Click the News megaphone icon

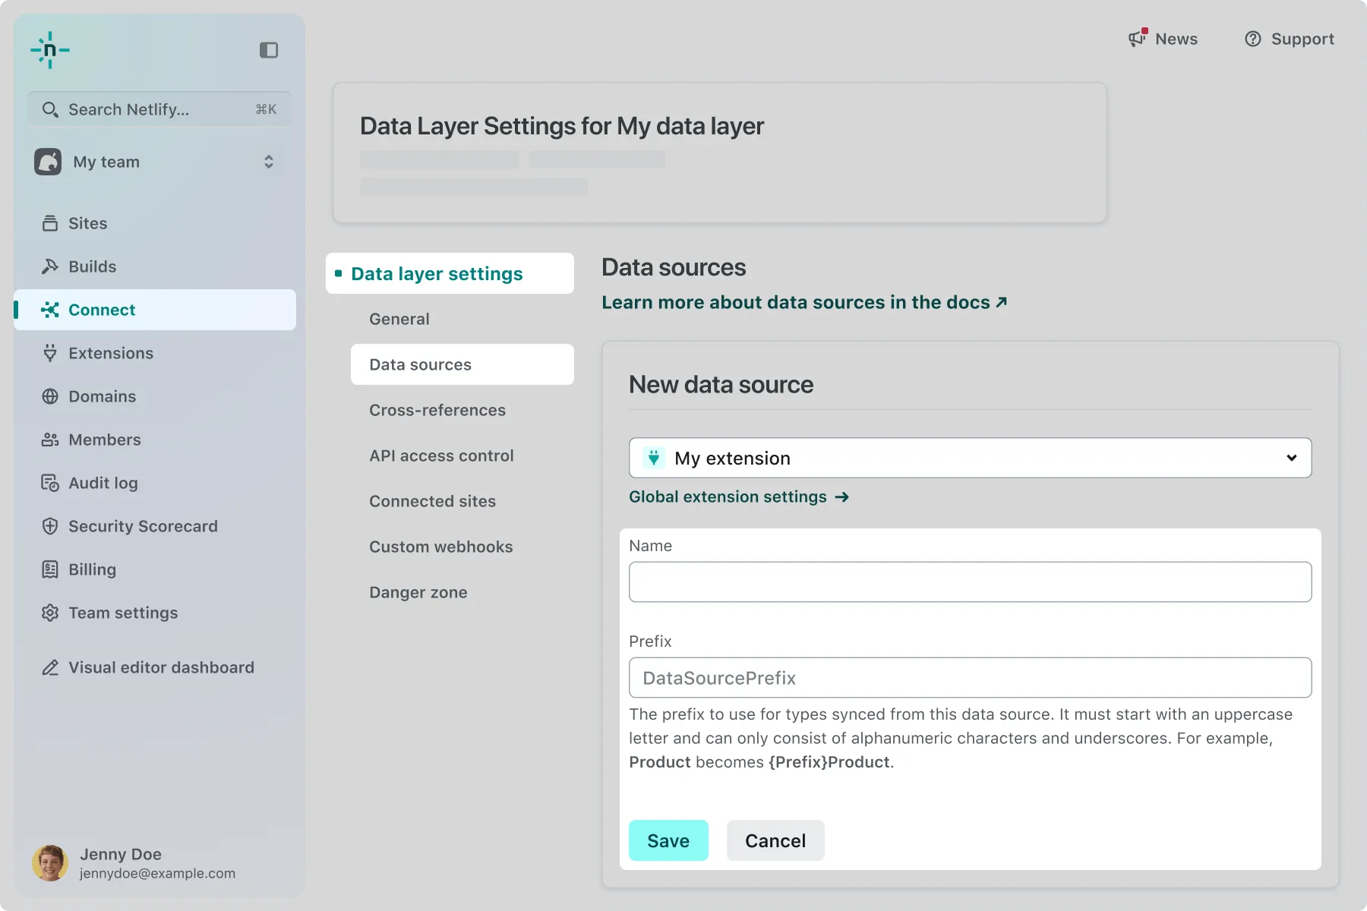point(1138,38)
